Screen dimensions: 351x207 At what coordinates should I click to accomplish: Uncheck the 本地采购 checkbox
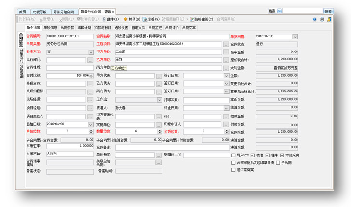282,155
